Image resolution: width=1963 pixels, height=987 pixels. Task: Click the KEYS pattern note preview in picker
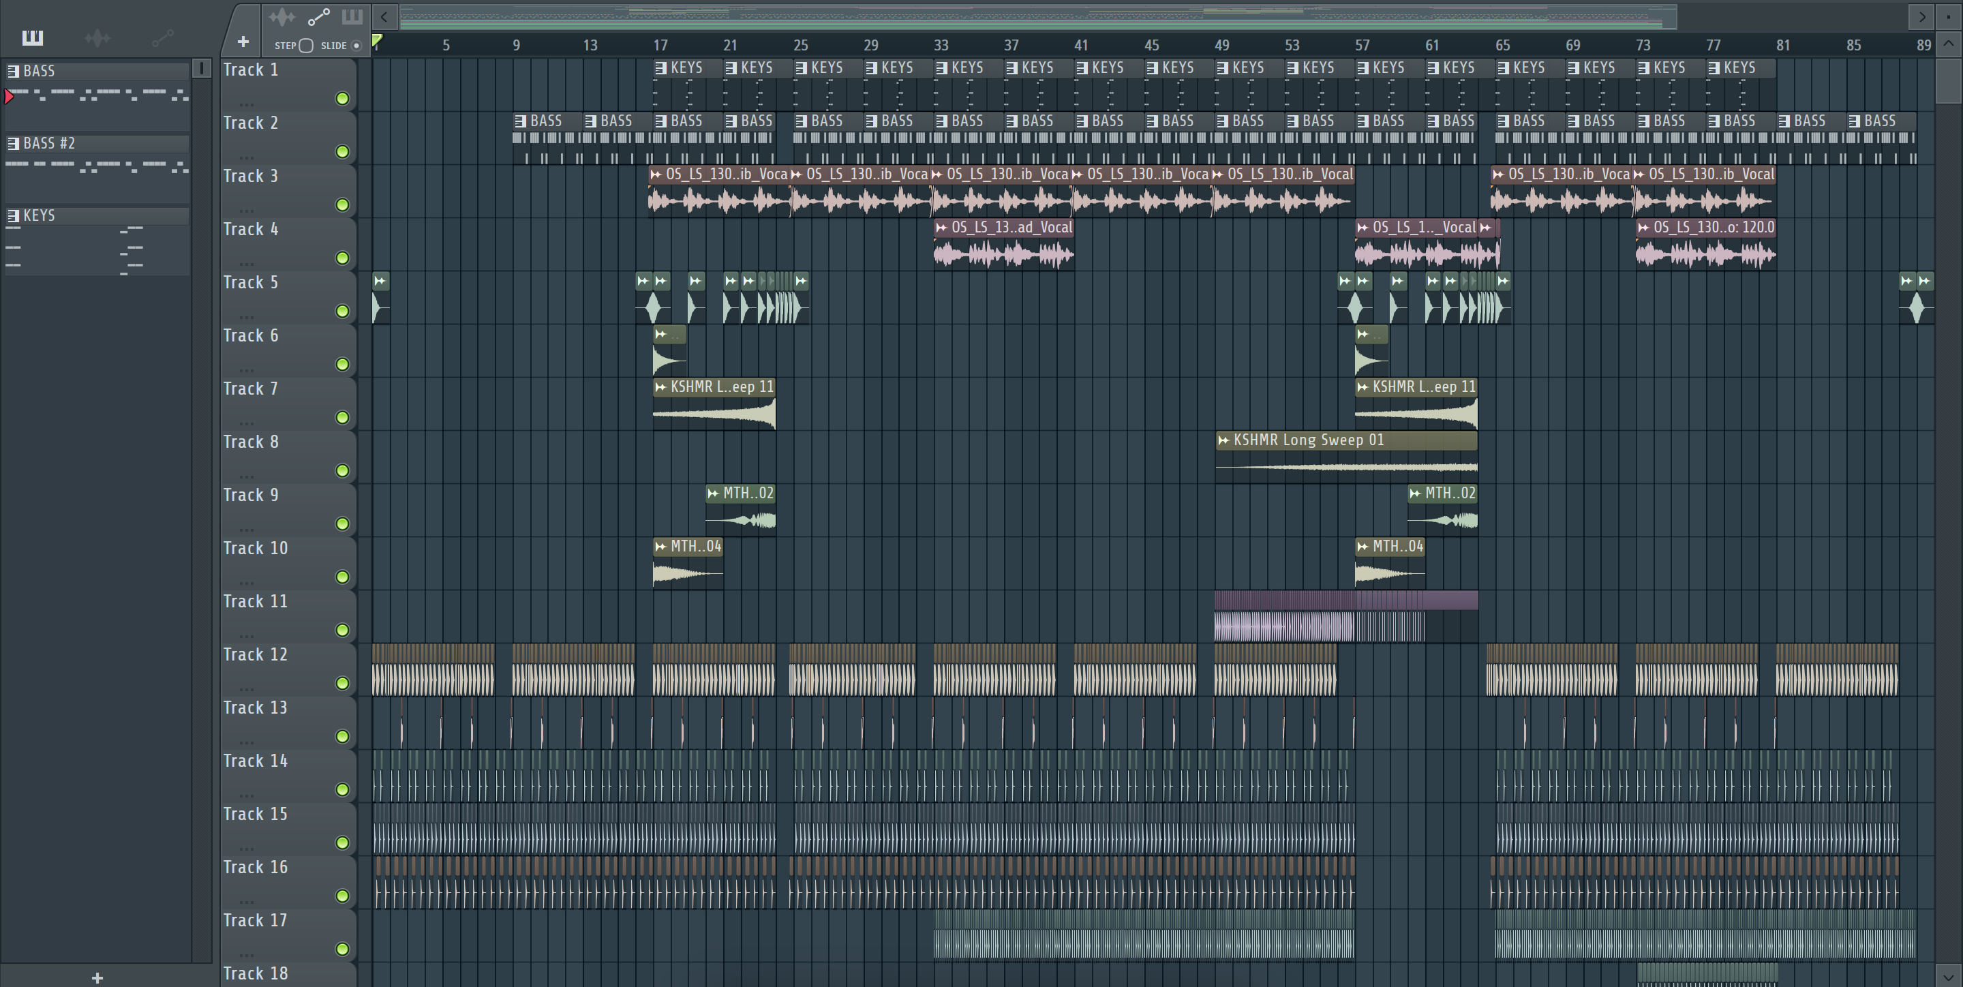point(97,249)
